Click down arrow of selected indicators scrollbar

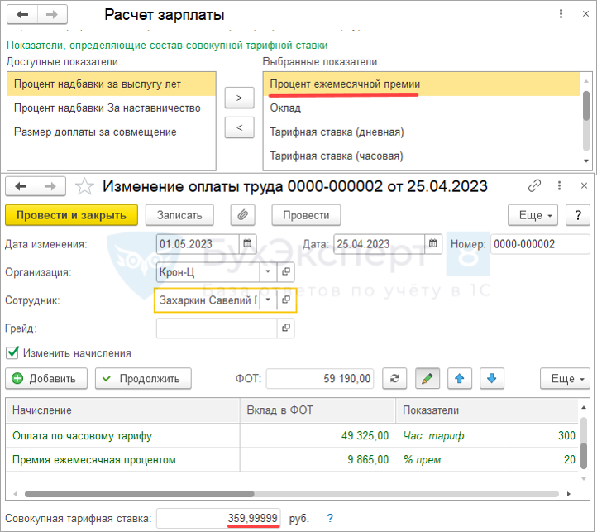coord(586,161)
